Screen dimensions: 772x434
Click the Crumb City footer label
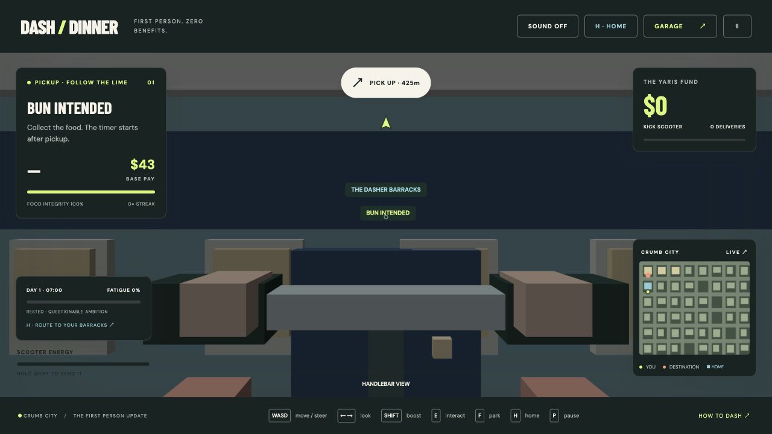40,416
